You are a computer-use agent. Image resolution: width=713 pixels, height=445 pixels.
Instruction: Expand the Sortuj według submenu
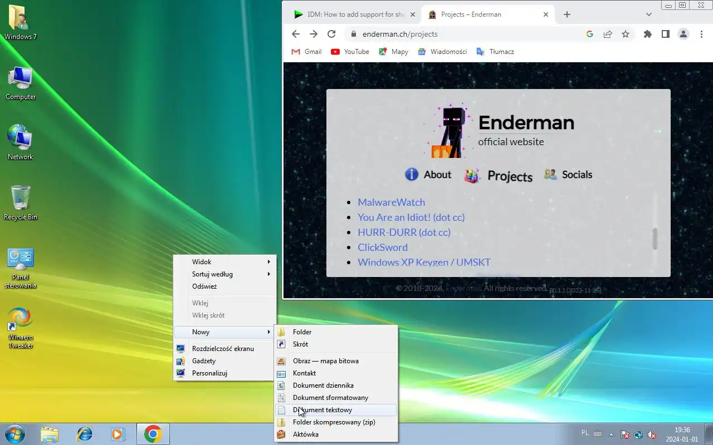(225, 274)
